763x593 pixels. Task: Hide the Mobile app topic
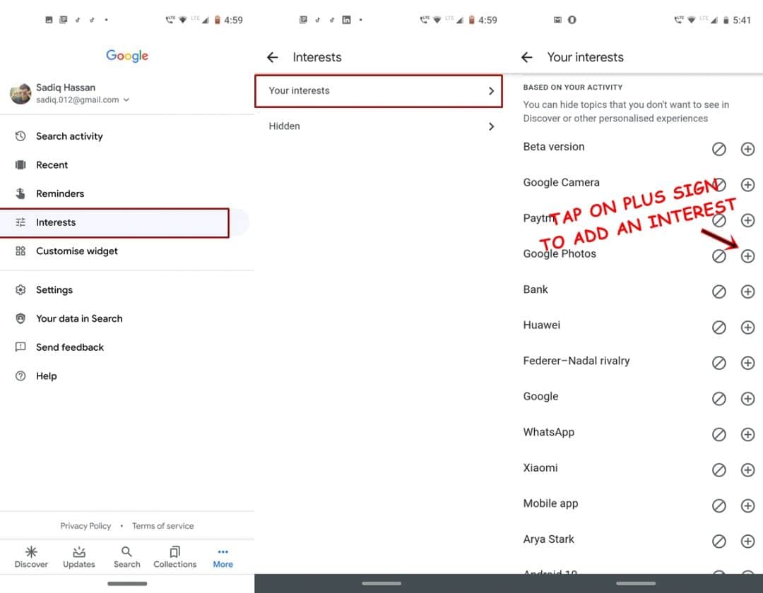click(x=718, y=505)
